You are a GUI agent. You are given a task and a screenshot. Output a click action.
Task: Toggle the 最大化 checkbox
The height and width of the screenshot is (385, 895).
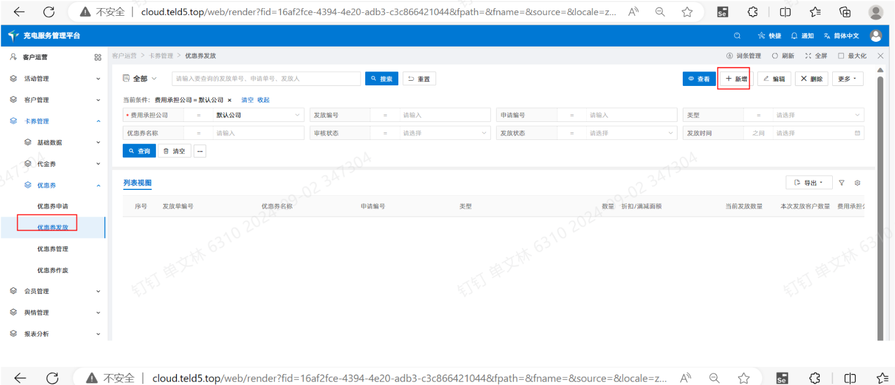tap(841, 56)
